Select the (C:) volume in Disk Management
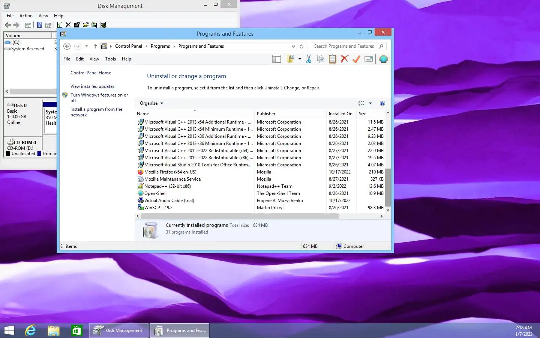 [x=16, y=42]
